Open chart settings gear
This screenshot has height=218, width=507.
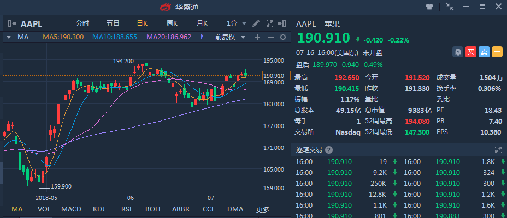283,37
